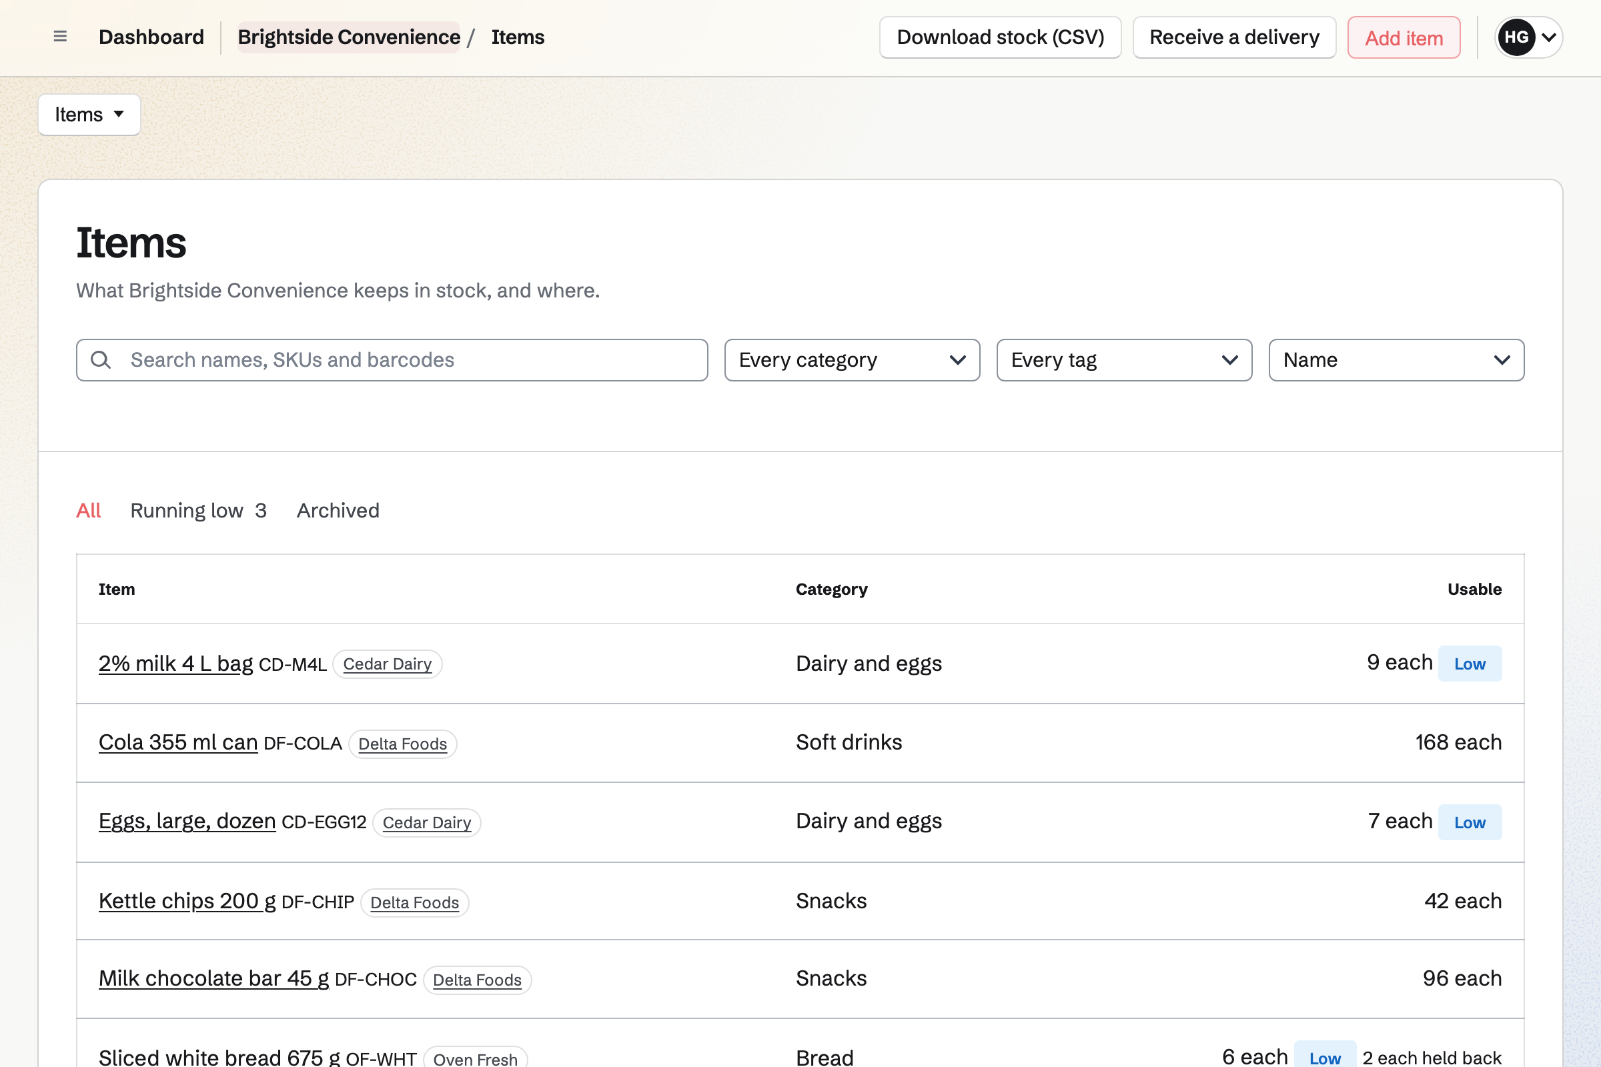This screenshot has width=1601, height=1067.
Task: Click the Items breadcrumb
Action: [x=518, y=37]
